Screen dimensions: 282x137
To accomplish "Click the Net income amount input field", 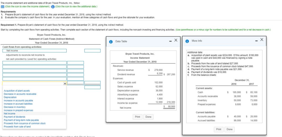I will 93,51.
